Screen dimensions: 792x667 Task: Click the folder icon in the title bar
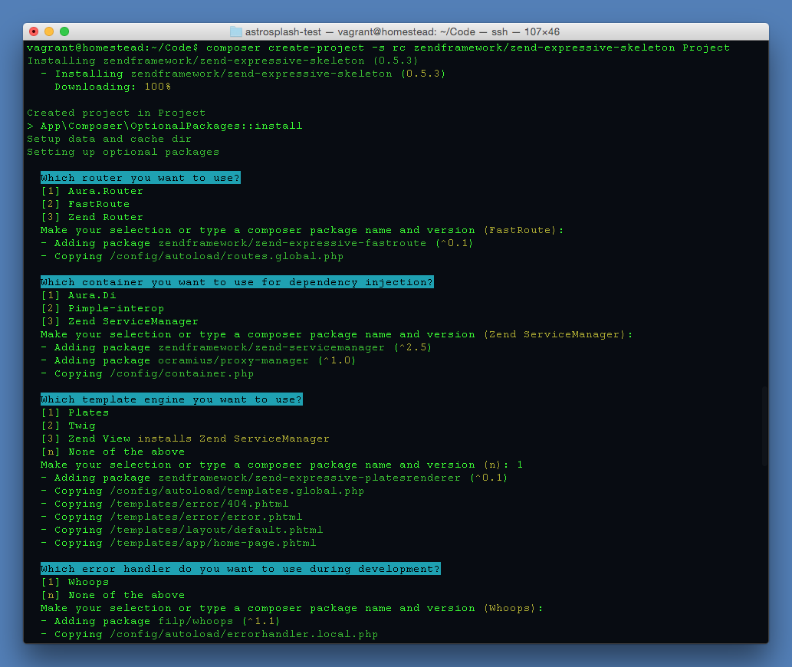(x=235, y=31)
